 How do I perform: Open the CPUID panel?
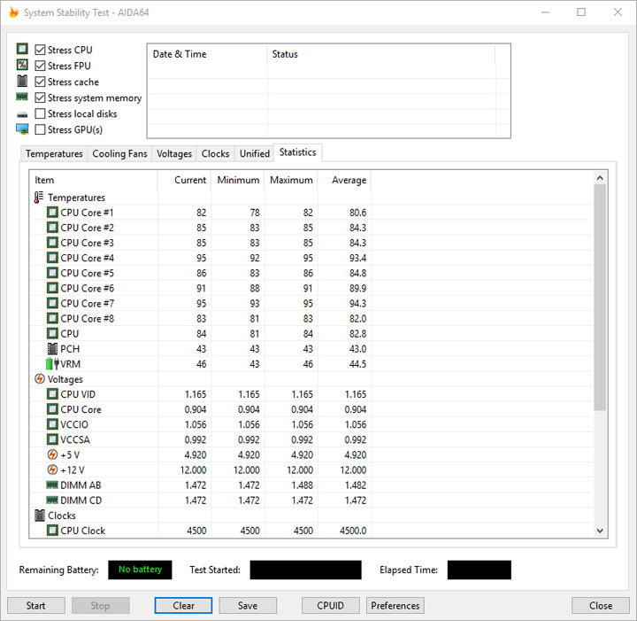click(x=330, y=606)
